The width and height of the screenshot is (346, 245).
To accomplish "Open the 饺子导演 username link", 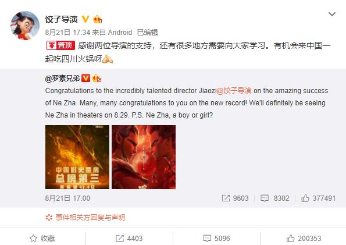I will tap(61, 19).
